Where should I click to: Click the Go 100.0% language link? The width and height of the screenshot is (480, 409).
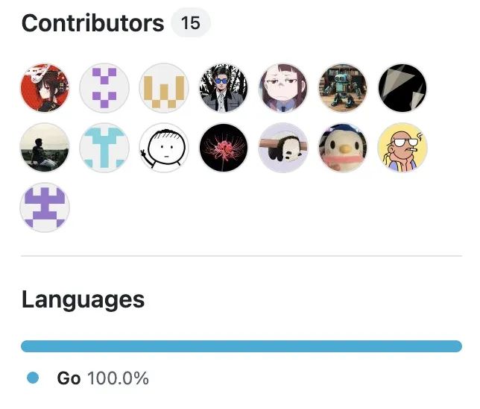pyautogui.click(x=103, y=378)
